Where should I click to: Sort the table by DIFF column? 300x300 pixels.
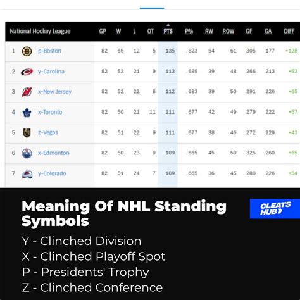[289, 32]
